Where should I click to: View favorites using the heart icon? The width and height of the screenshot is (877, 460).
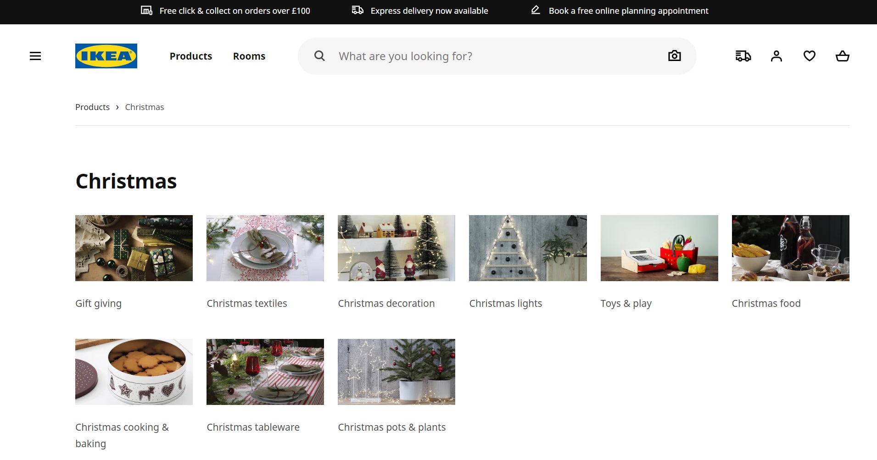(x=809, y=55)
